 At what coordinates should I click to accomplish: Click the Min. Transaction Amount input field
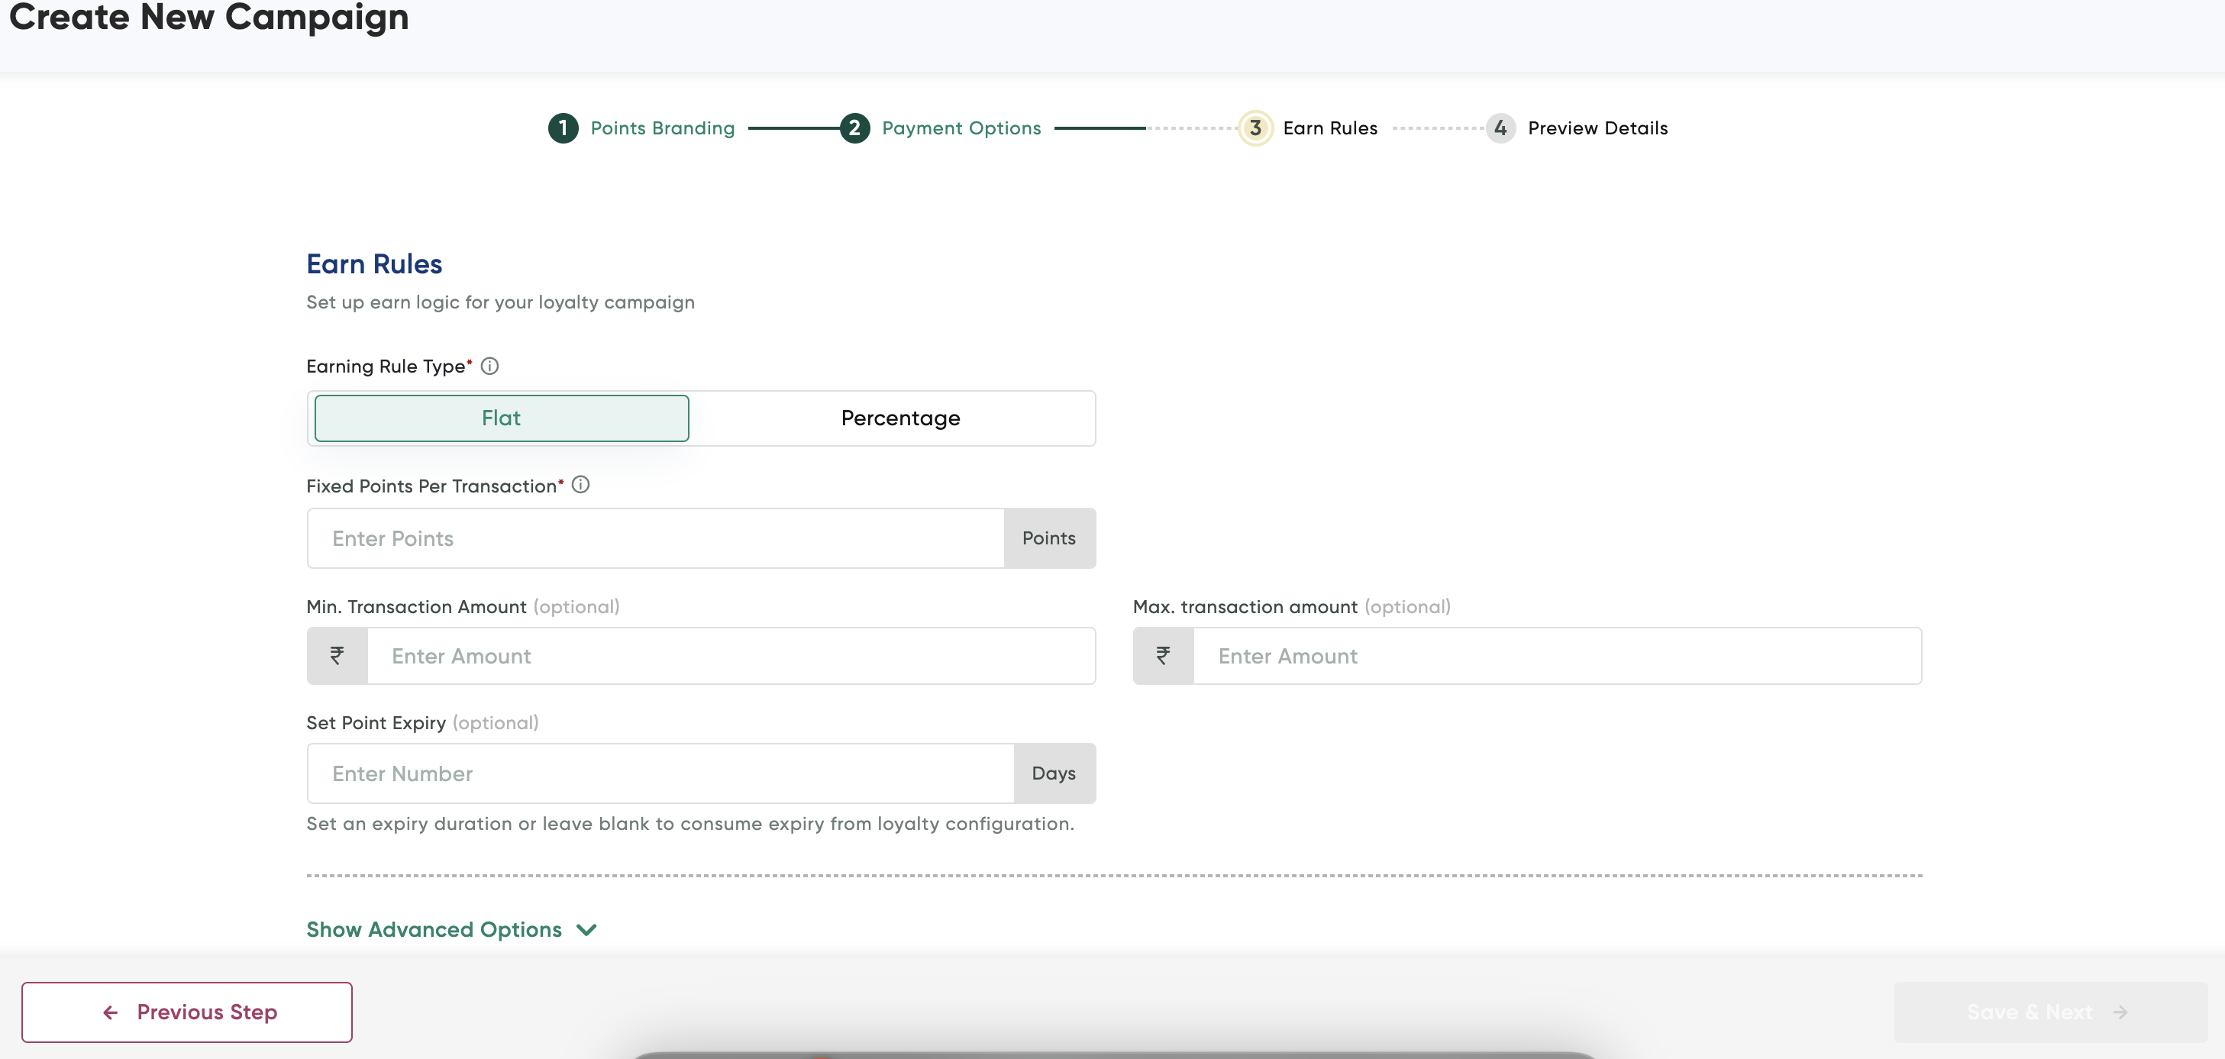(x=731, y=656)
